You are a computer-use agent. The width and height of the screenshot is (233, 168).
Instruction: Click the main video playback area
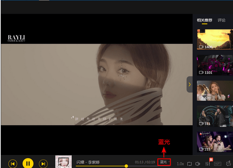tap(97, 85)
